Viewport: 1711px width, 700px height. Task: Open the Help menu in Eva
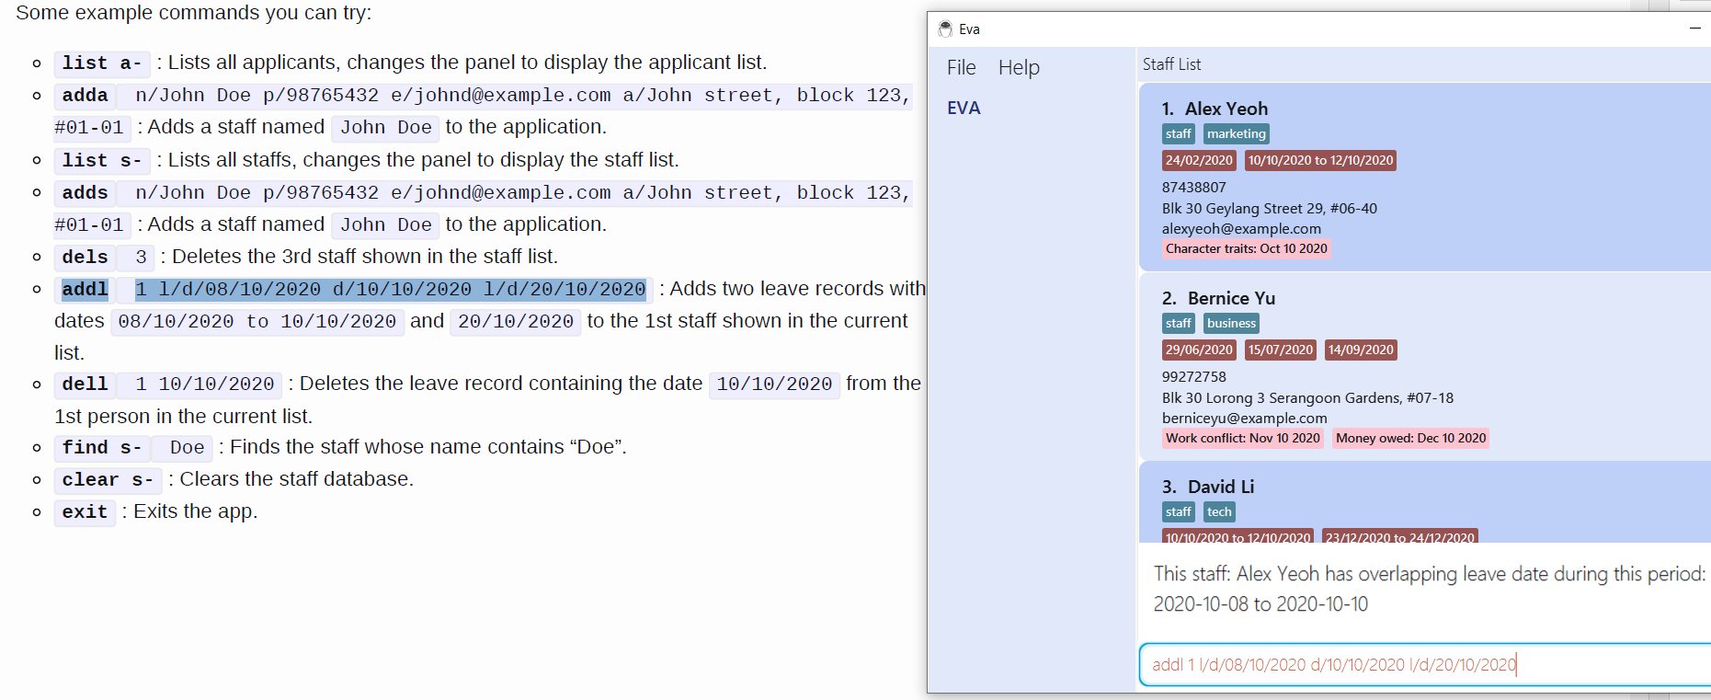[x=1019, y=67]
